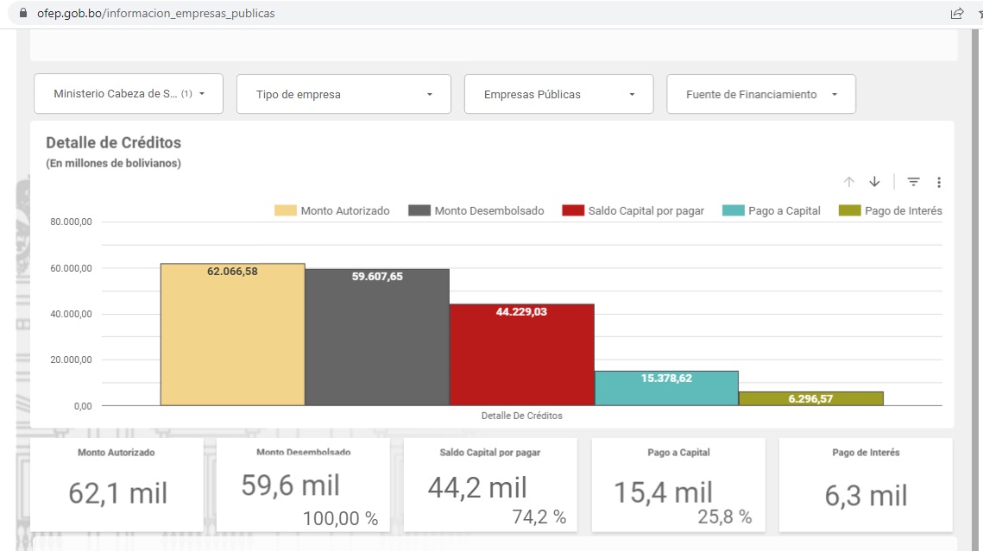The height and width of the screenshot is (551, 983).
Task: Open the chart filter/sort icon
Action: coord(913,182)
